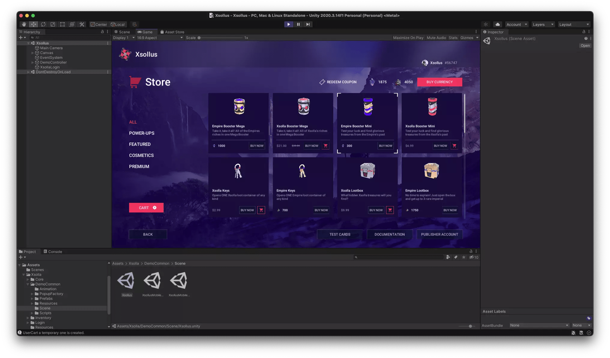Open the Collab services sun icon
Screen dimensions: 610x358
tap(486, 24)
